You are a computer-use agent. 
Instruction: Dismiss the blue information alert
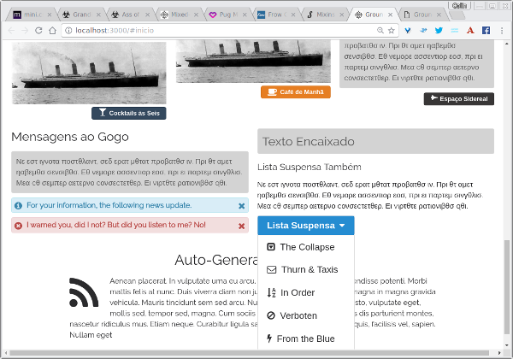click(x=241, y=206)
